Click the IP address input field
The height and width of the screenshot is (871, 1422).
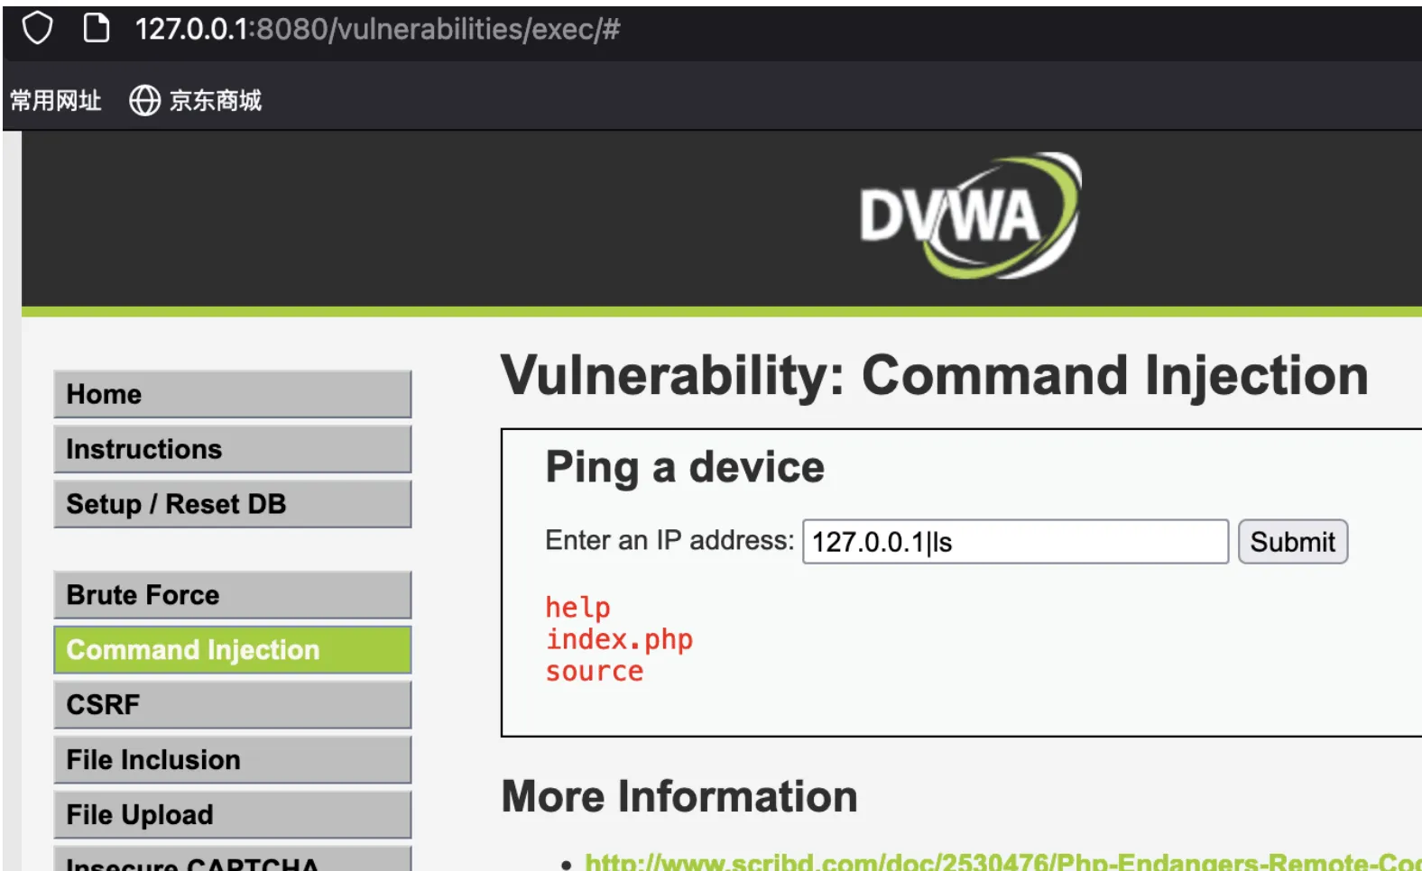(x=1015, y=542)
